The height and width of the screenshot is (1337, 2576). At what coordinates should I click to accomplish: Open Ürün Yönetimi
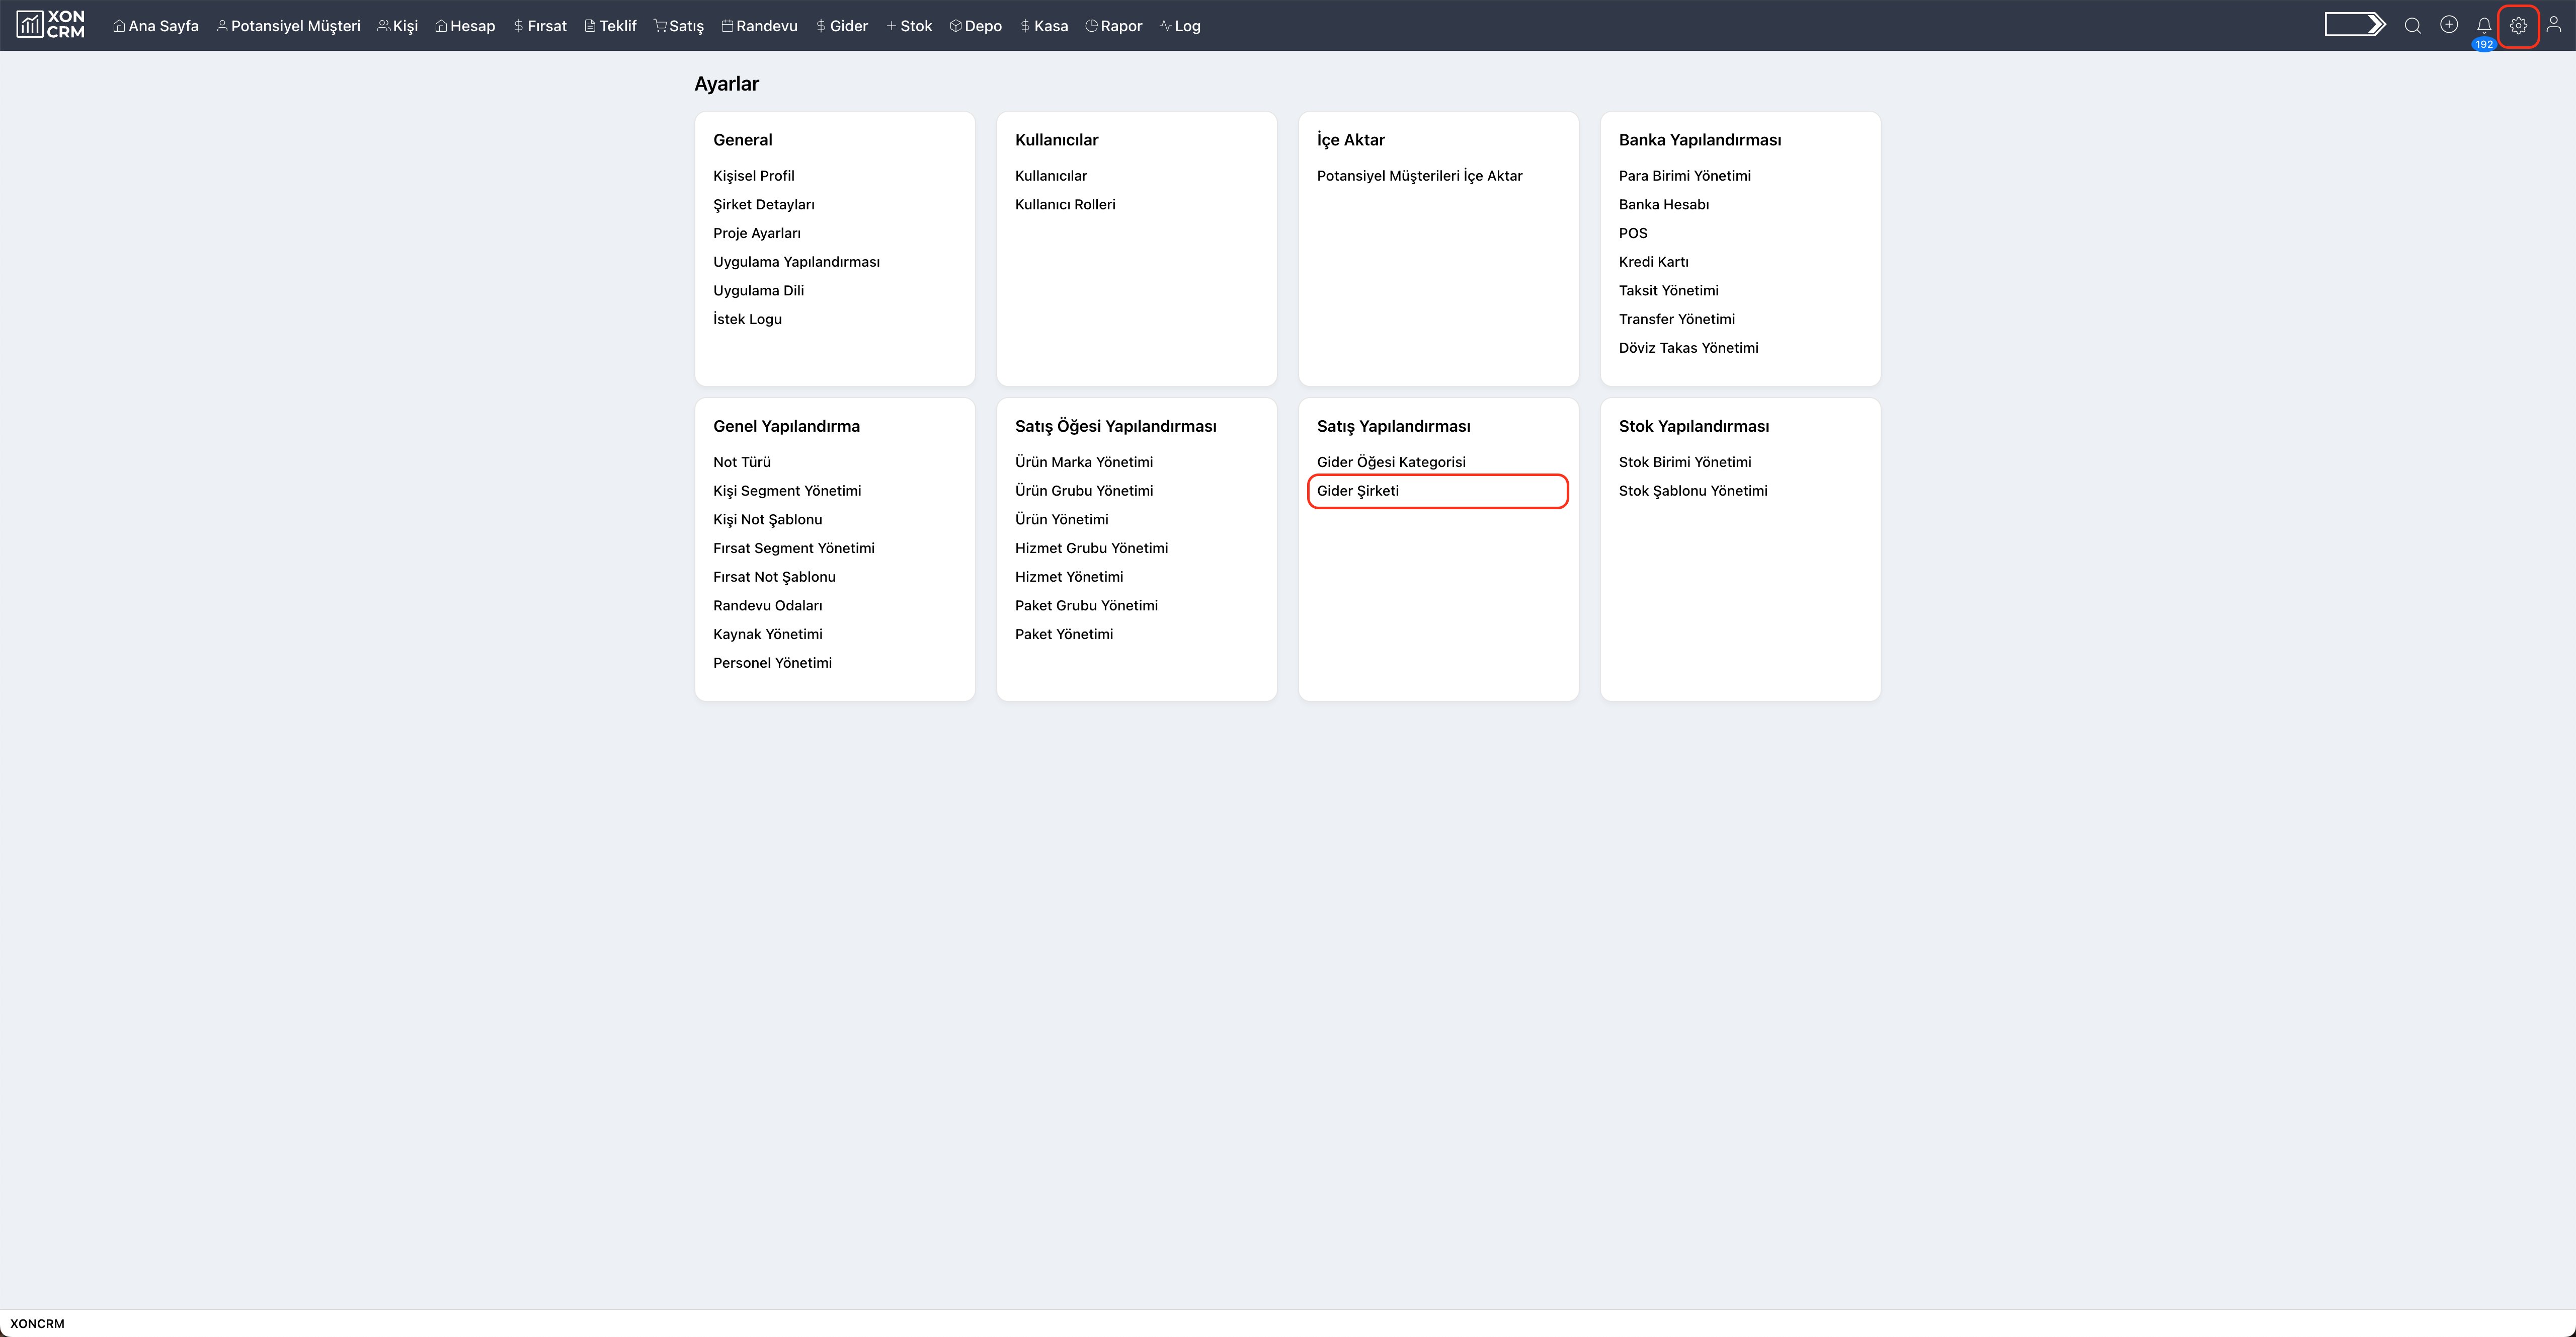coord(1062,520)
